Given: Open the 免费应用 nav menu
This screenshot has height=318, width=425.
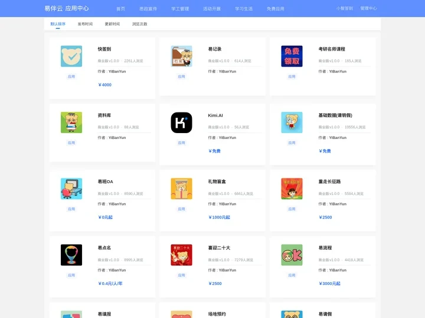Looking at the screenshot, I should [276, 9].
